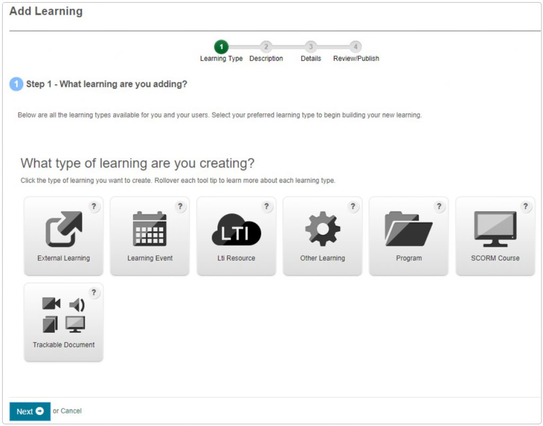Select the SCORM Course monitor icon
543x426 pixels.
[x=495, y=229]
